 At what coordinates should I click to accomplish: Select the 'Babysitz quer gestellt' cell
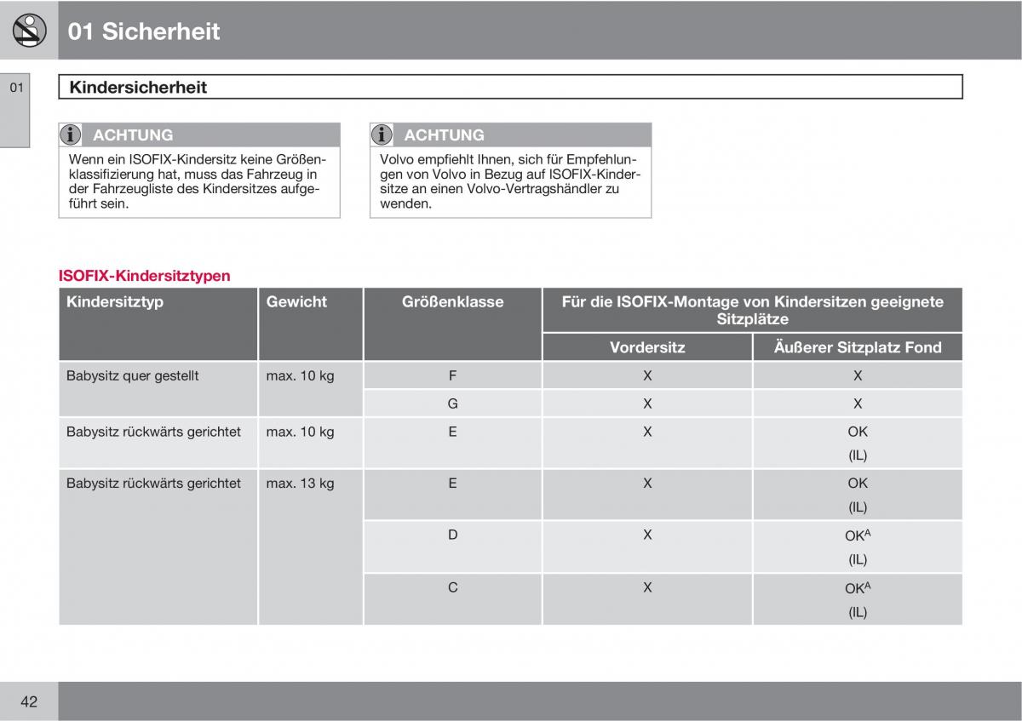click(x=132, y=375)
